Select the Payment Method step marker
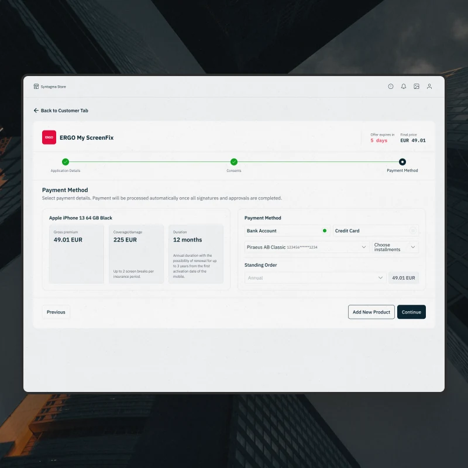The image size is (468, 468). 402,162
